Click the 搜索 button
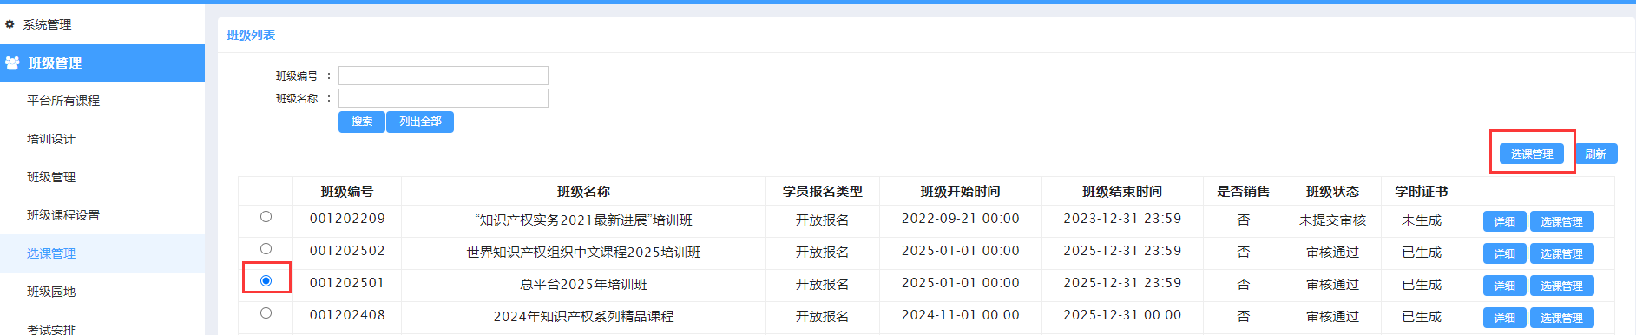 [362, 122]
